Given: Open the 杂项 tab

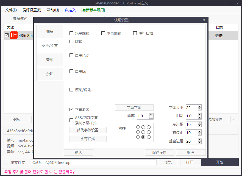Looking at the screenshot, I should pyautogui.click(x=50, y=74).
